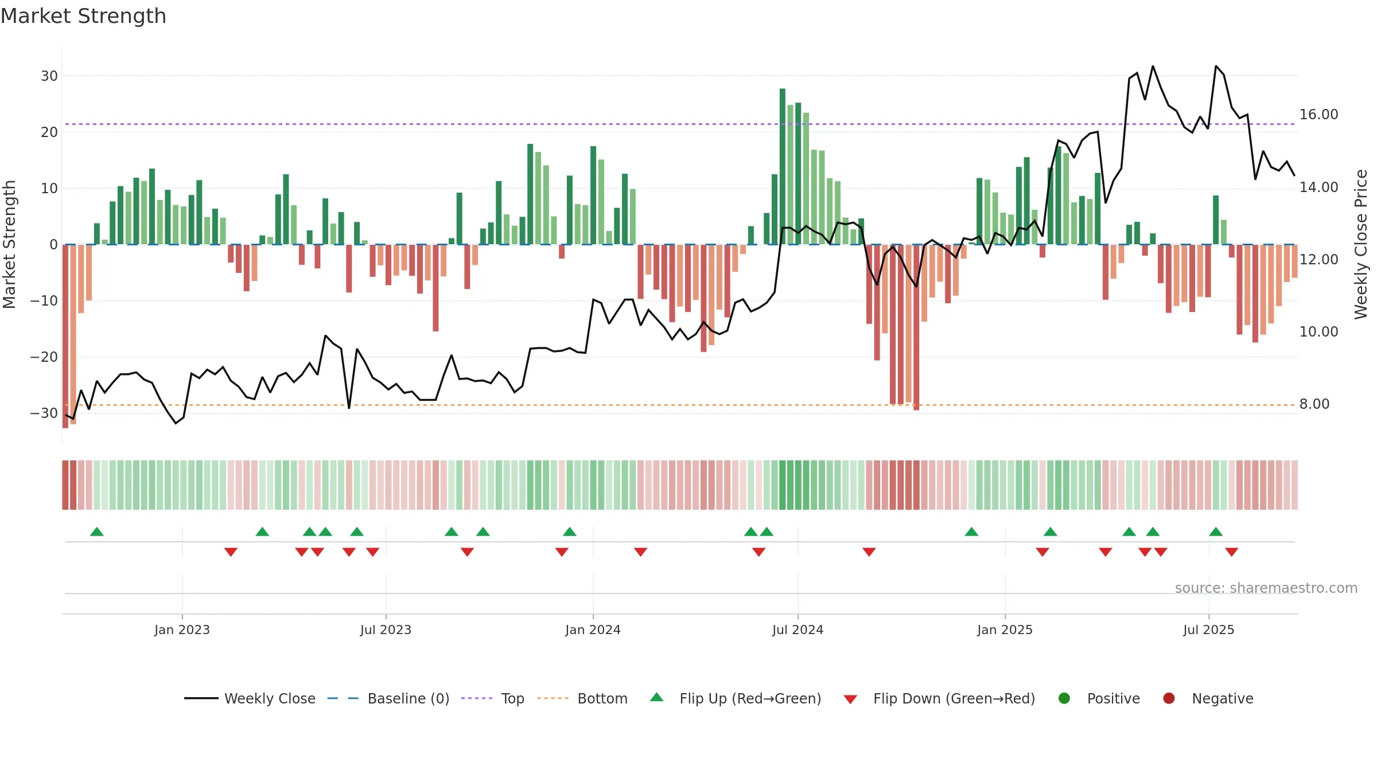Click the Jul 2025 x-axis label

[x=1208, y=630]
